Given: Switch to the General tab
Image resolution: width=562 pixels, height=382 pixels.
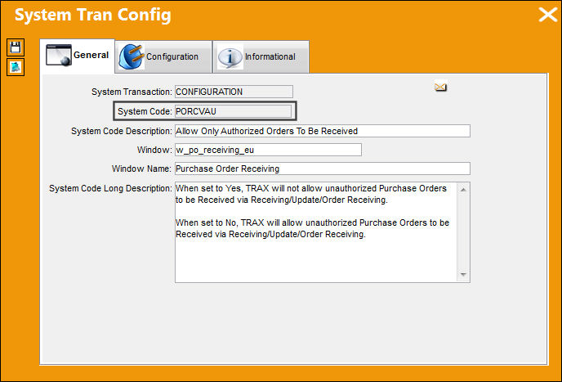Looking at the screenshot, I should point(78,56).
